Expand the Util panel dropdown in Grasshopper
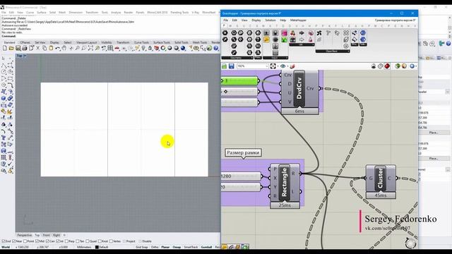This screenshot has height=254, width=452. coord(313,44)
